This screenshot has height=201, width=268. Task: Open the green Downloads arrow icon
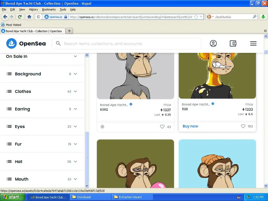click(x=263, y=17)
